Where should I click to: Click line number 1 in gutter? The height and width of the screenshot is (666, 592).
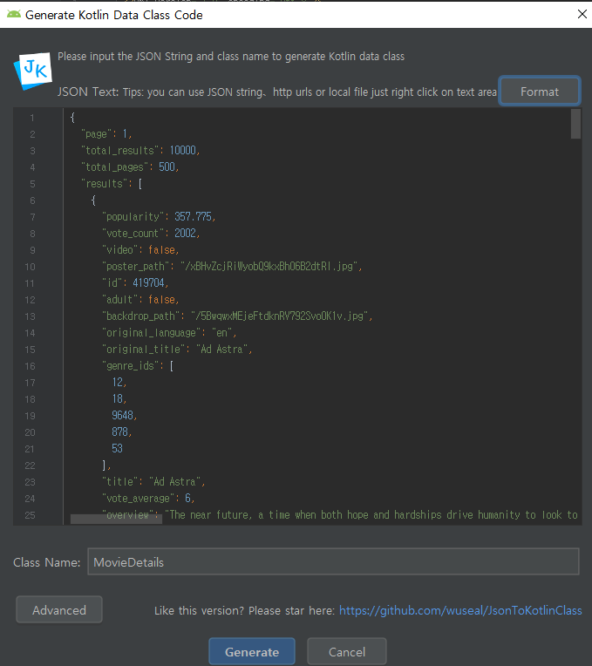32,118
